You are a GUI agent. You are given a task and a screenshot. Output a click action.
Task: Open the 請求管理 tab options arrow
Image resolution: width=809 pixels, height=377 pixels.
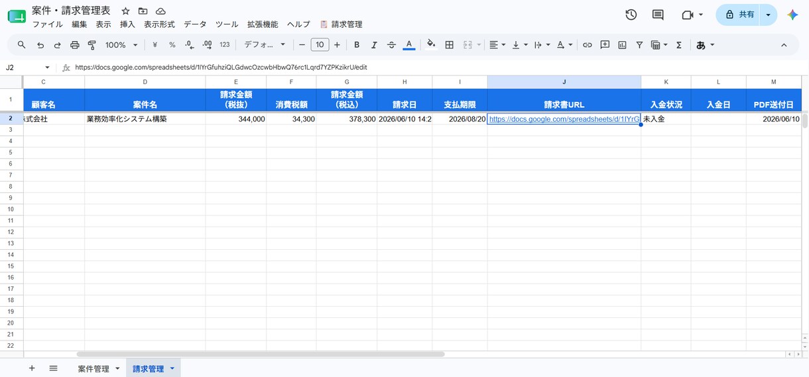click(x=172, y=369)
